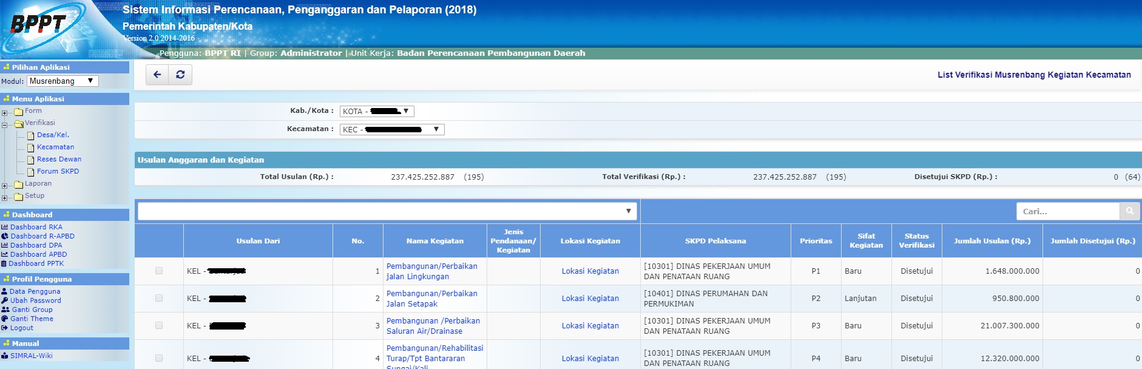The width and height of the screenshot is (1142, 369).
Task: Click the search magnifier button
Action: (1129, 211)
